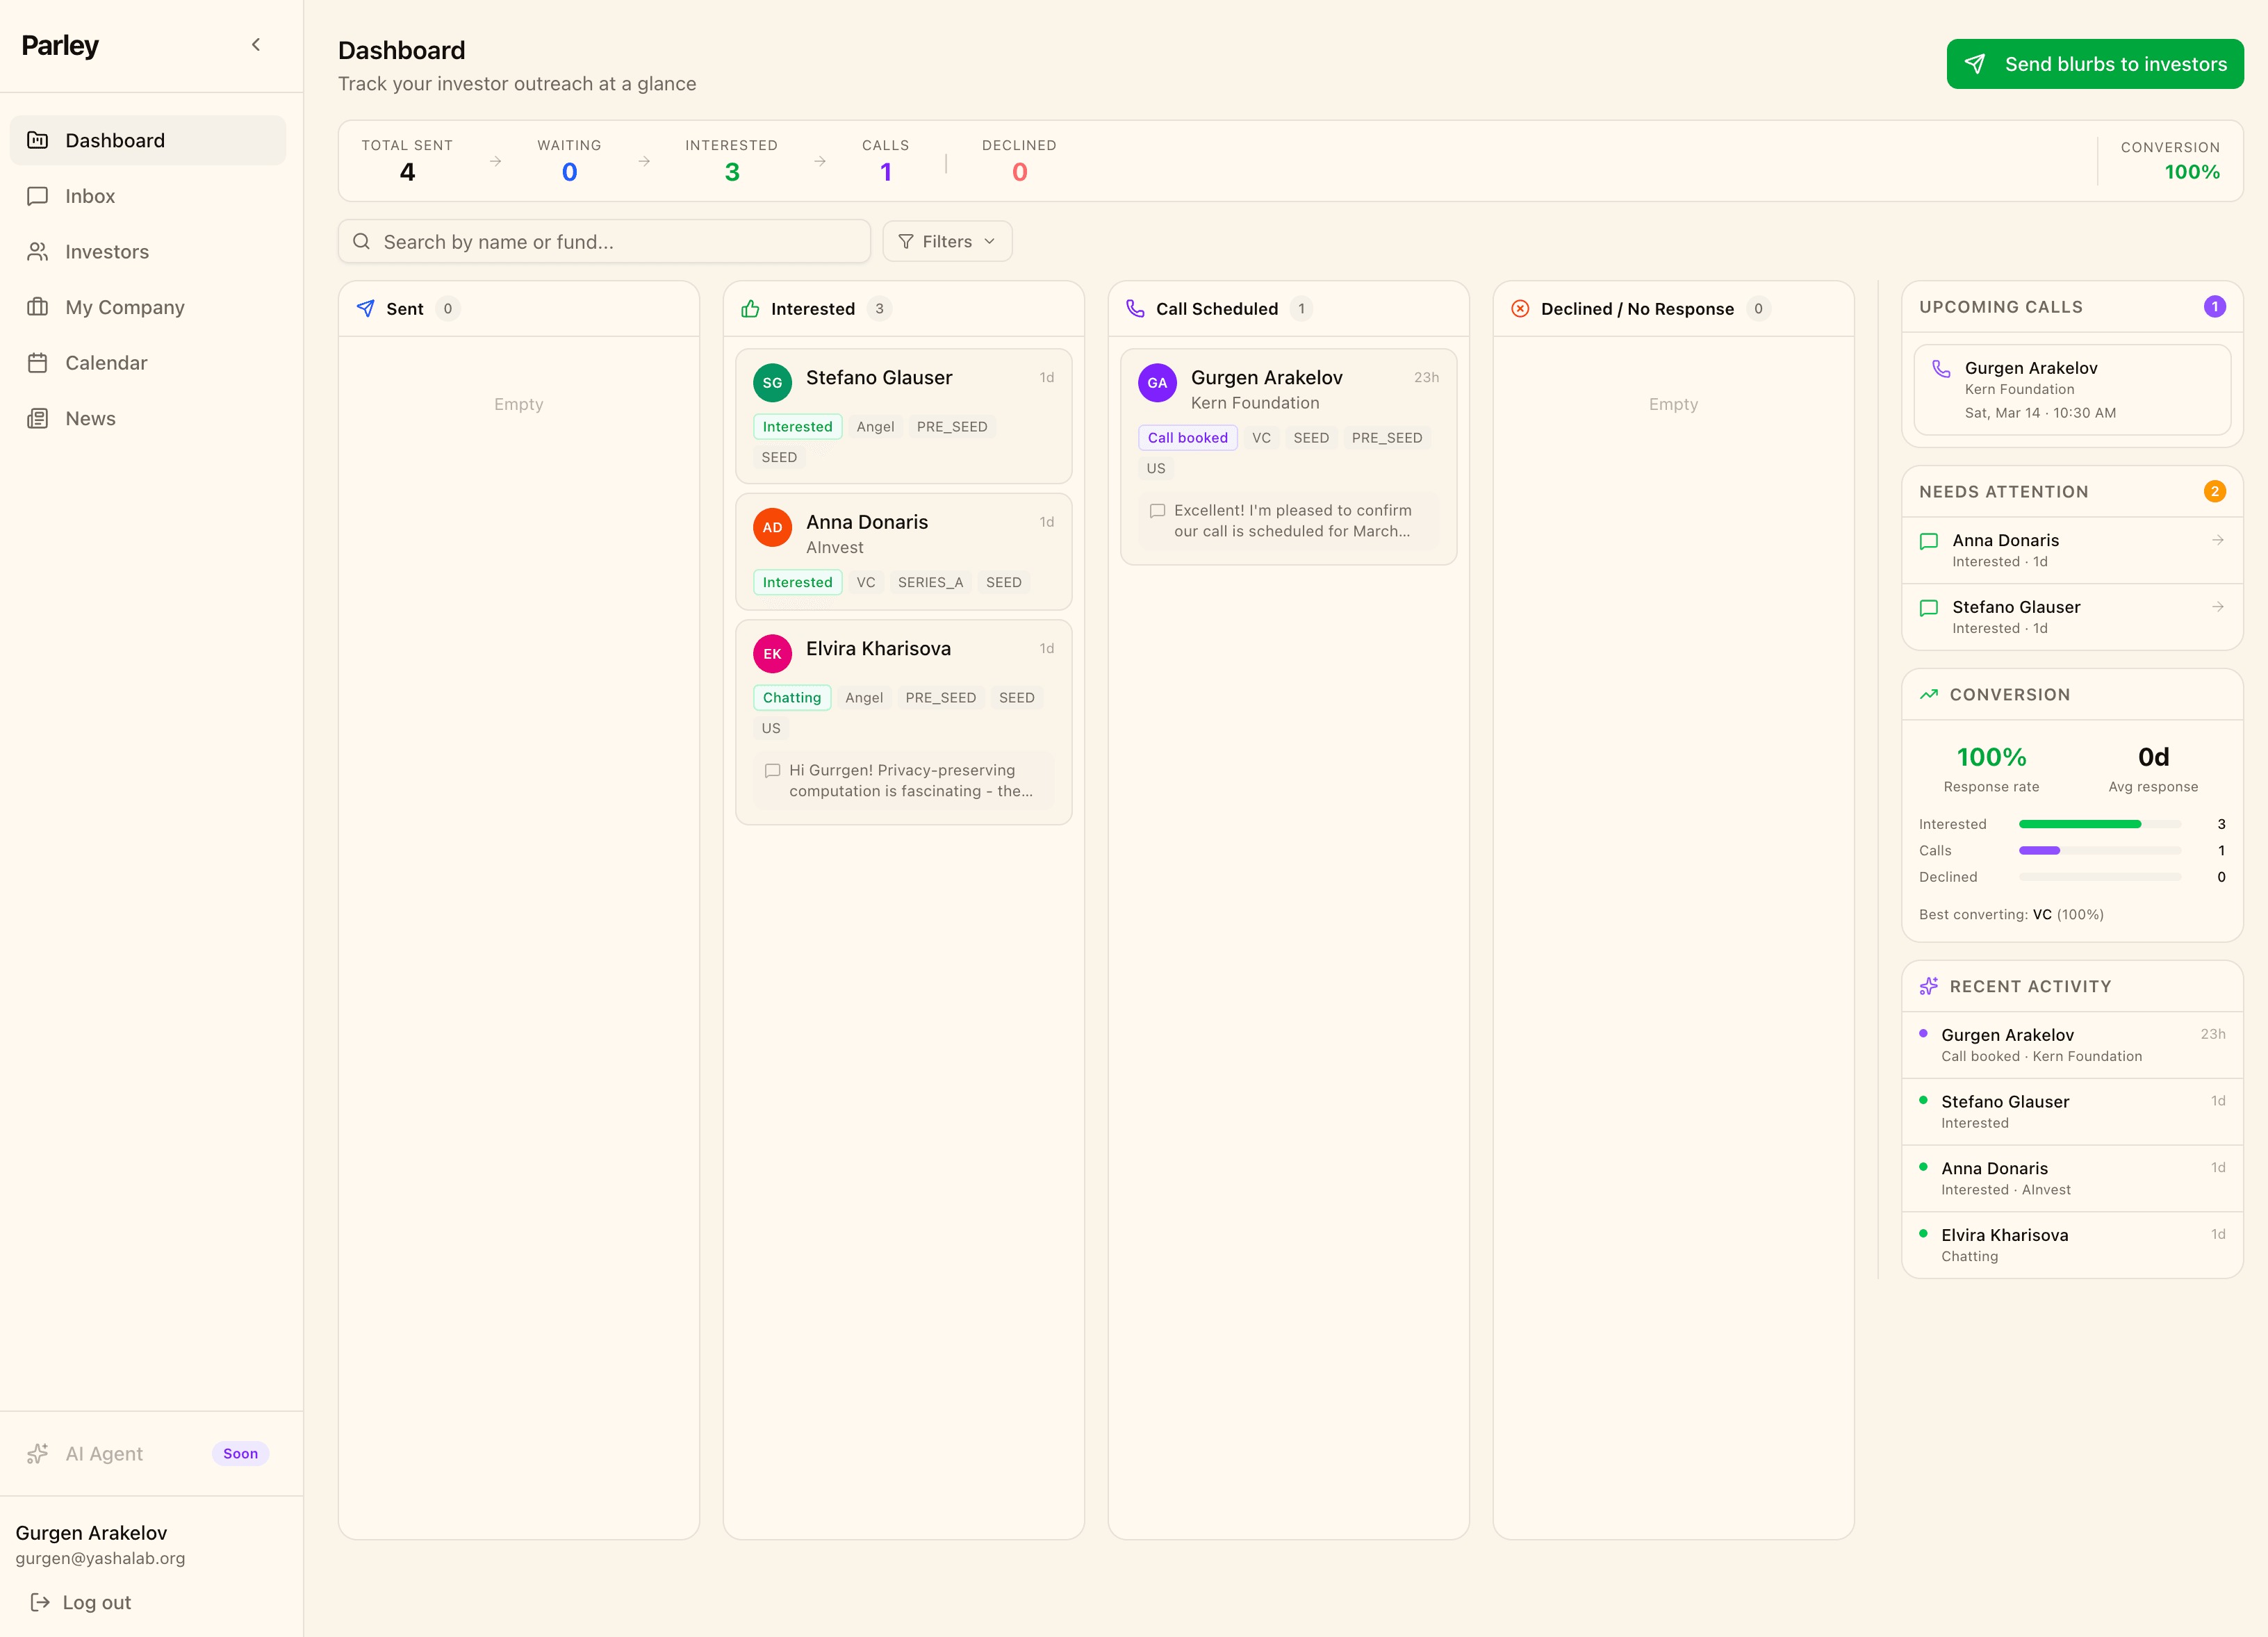Click the AI Agent sparkle icon
2268x1637 pixels.
click(x=38, y=1454)
